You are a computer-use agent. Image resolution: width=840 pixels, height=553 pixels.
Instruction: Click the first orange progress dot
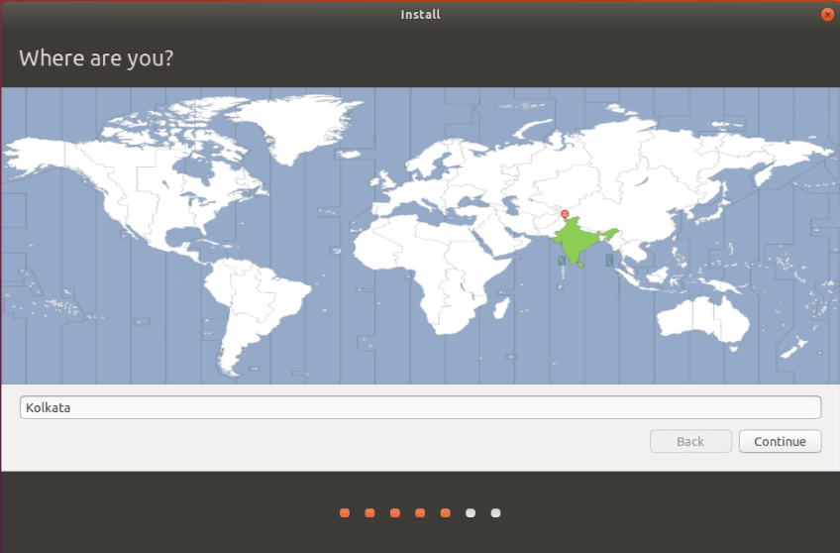point(345,512)
